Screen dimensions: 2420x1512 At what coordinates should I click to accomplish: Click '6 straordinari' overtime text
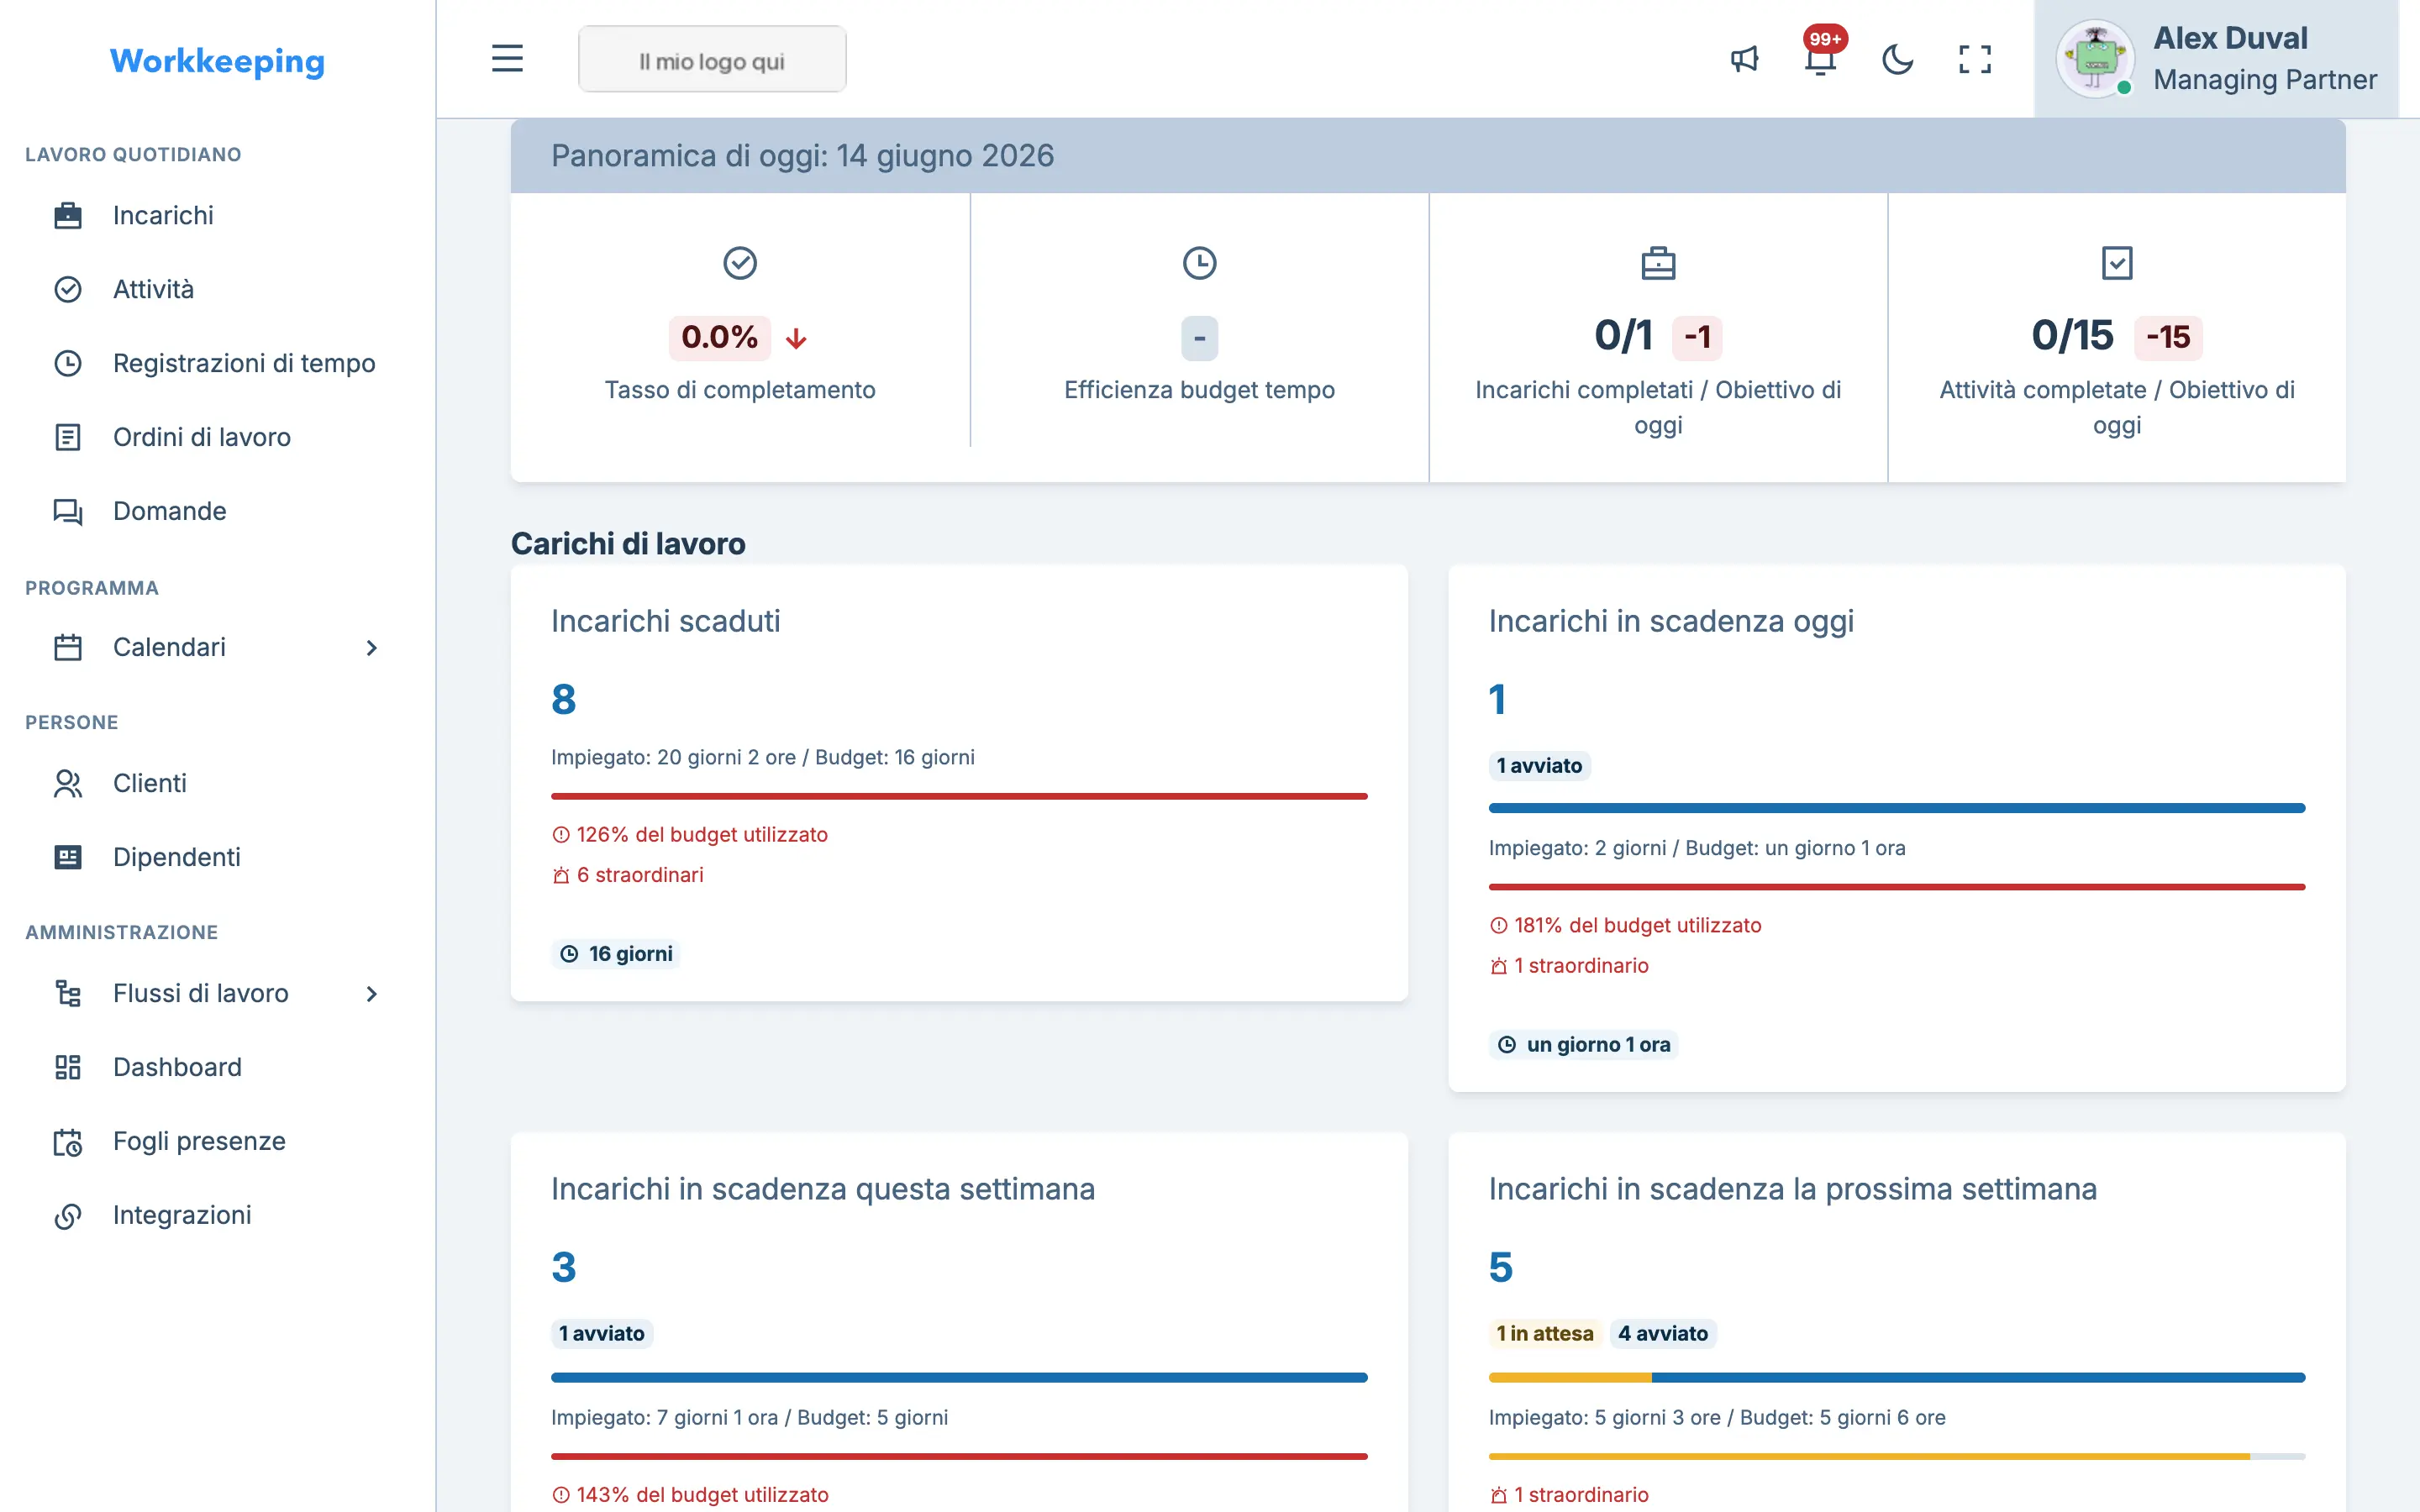pos(628,875)
